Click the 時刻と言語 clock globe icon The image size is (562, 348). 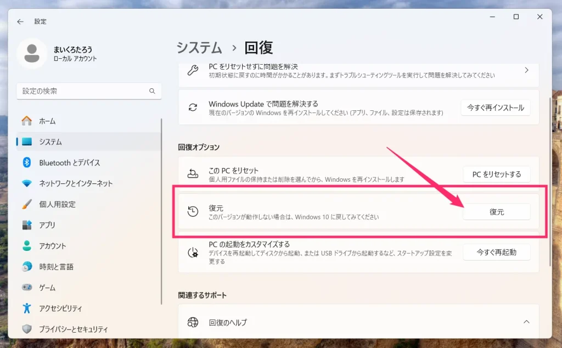(27, 266)
